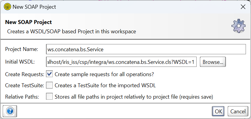Click the bold 'New SOAP Project' heading
The image size is (251, 119).
point(28,22)
